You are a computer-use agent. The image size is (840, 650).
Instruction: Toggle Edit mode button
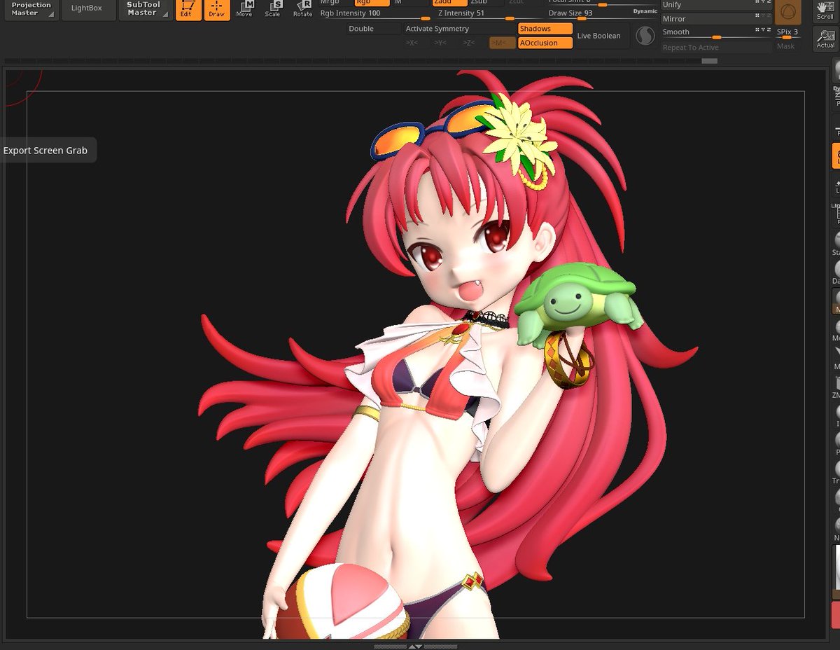click(x=188, y=8)
